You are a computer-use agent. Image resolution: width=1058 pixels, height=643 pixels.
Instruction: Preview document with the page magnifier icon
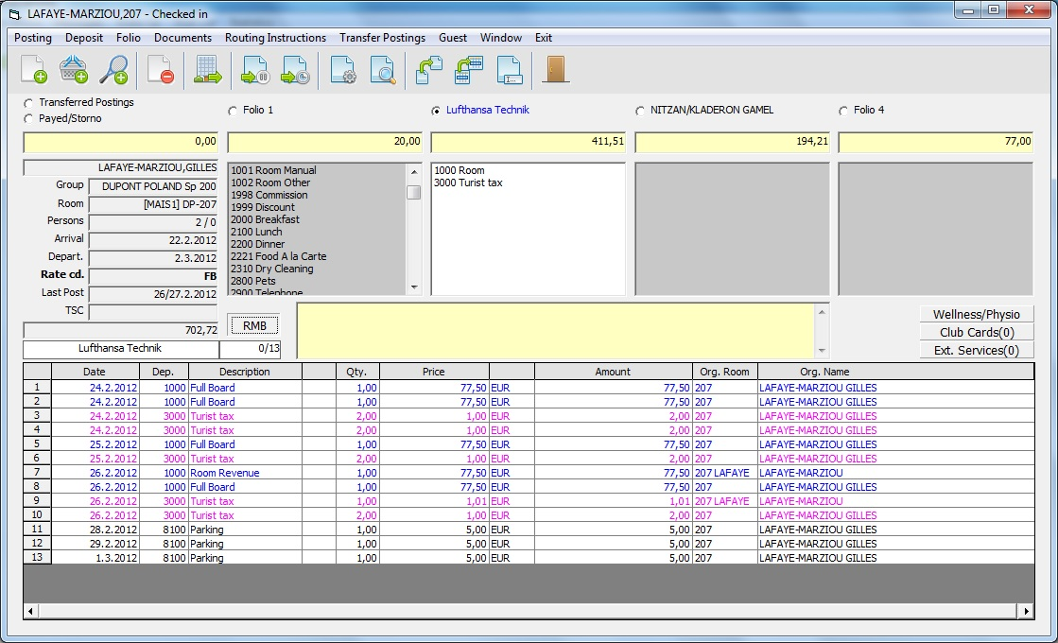point(382,70)
